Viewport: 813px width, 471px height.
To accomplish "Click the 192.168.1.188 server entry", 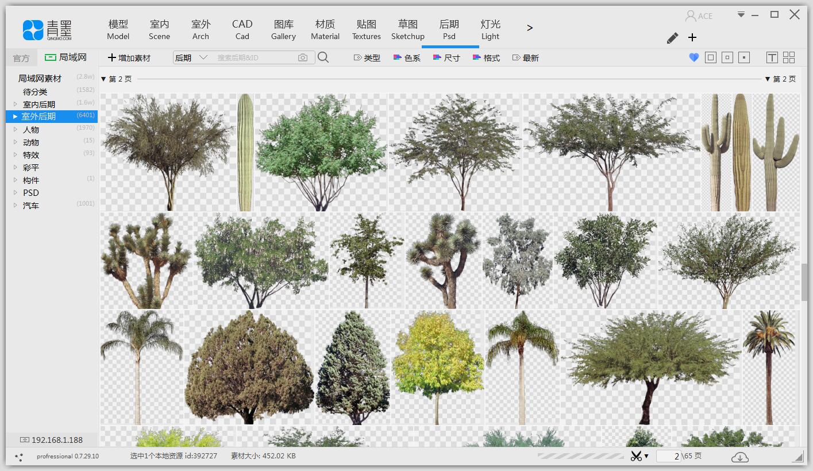I will pos(52,440).
